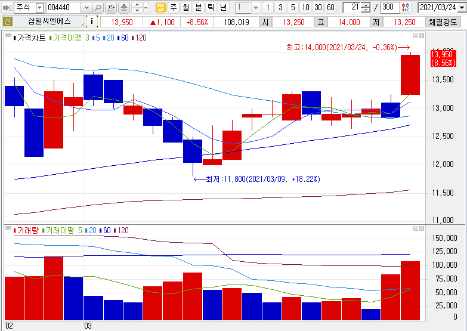Click the 120-day price MA legend entry
The height and width of the screenshot is (331, 467).
point(139,38)
